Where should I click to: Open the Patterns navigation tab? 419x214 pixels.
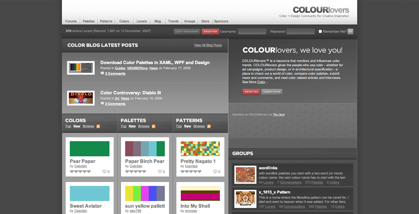[x=106, y=21]
